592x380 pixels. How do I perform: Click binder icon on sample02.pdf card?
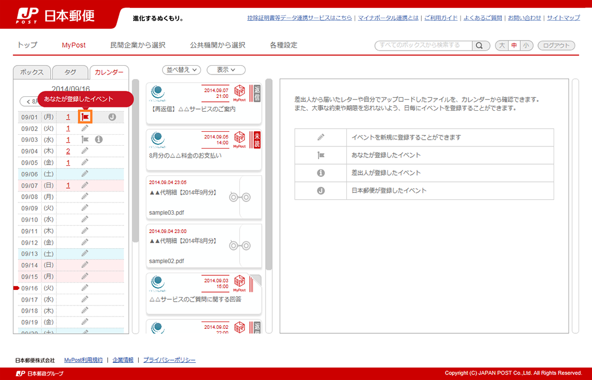click(x=239, y=246)
